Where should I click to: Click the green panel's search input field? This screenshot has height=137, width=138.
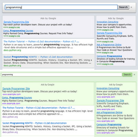tap(61, 75)
